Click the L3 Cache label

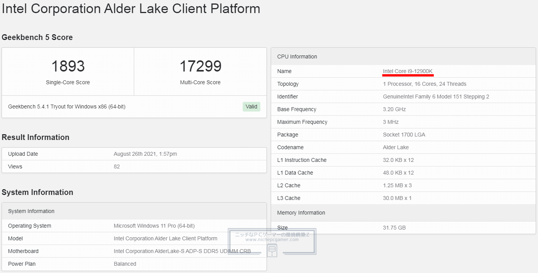pyautogui.click(x=289, y=198)
